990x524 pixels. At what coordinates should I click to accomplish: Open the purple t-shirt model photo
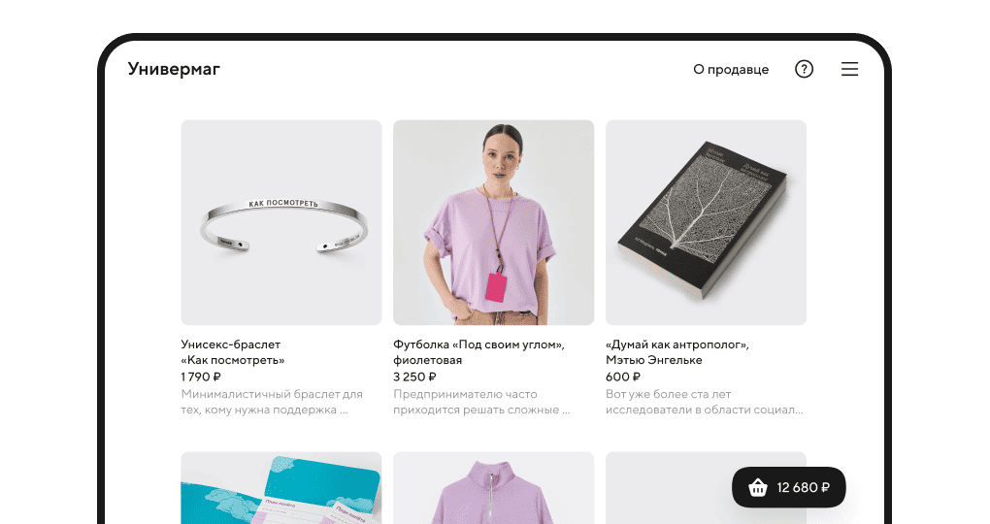494,223
